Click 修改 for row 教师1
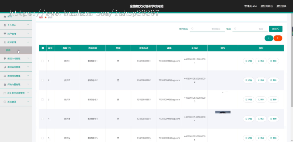 [x=261, y=61]
